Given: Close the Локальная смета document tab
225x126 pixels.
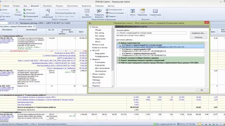Looking at the screenshot, I should point(34,27).
